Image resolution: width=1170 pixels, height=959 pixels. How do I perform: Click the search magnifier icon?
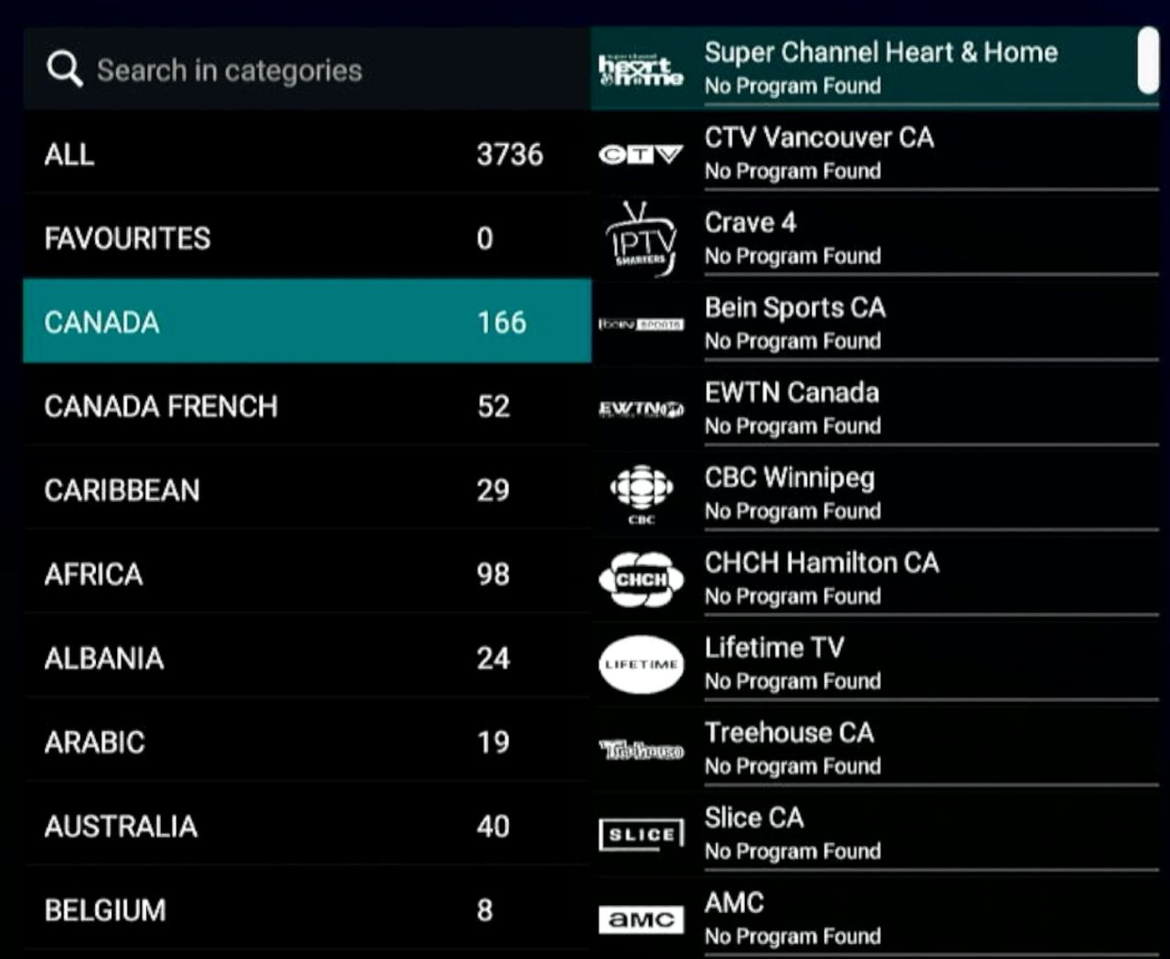coord(63,68)
